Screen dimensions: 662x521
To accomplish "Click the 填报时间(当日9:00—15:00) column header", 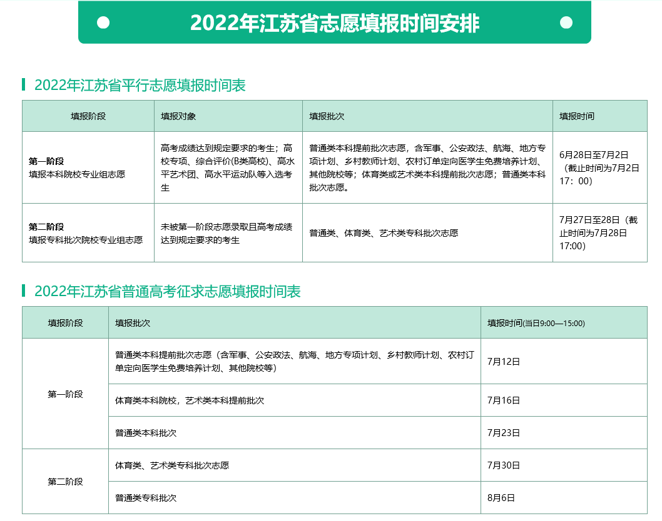I will pos(536,323).
